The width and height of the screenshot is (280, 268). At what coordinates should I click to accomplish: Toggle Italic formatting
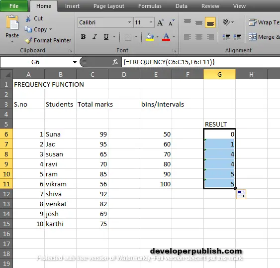coord(94,37)
